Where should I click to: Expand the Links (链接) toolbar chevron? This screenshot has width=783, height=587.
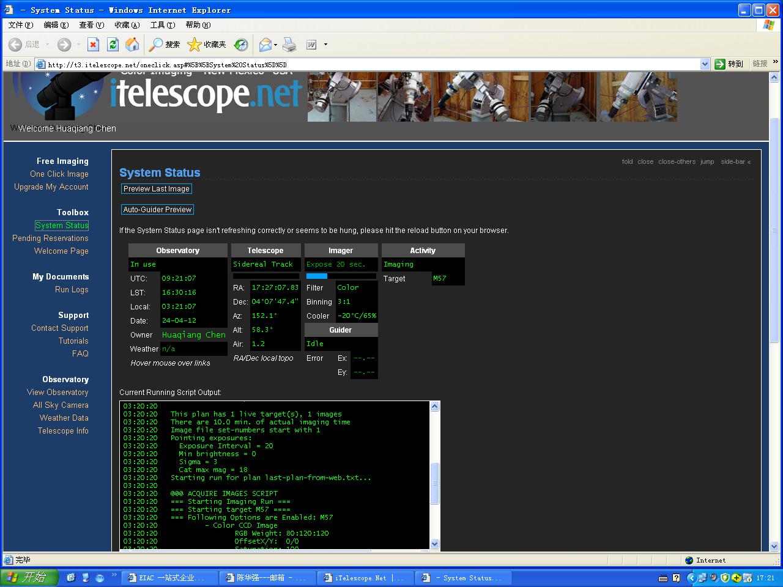click(776, 62)
